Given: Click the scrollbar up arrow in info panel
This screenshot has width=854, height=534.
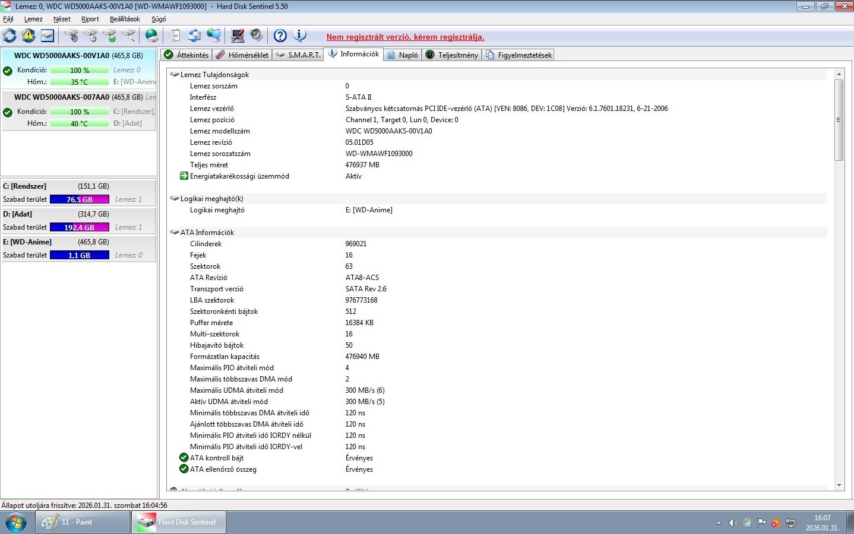Looking at the screenshot, I should pos(839,74).
